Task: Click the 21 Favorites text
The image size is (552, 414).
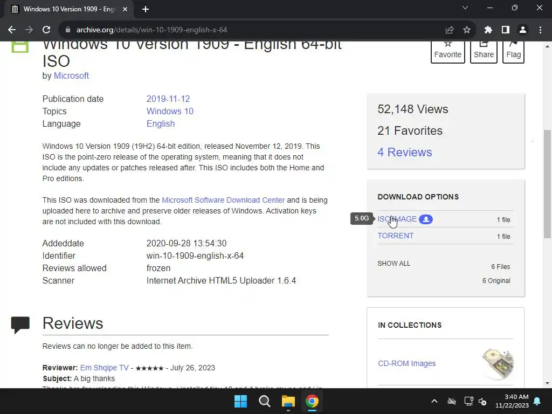Action: click(410, 130)
